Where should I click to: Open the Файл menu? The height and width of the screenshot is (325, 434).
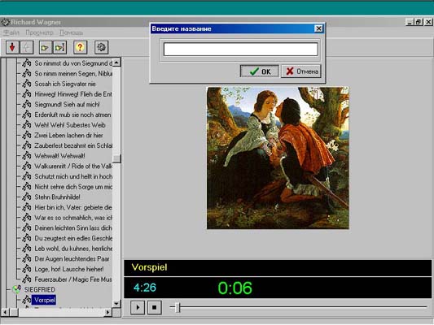(x=11, y=32)
